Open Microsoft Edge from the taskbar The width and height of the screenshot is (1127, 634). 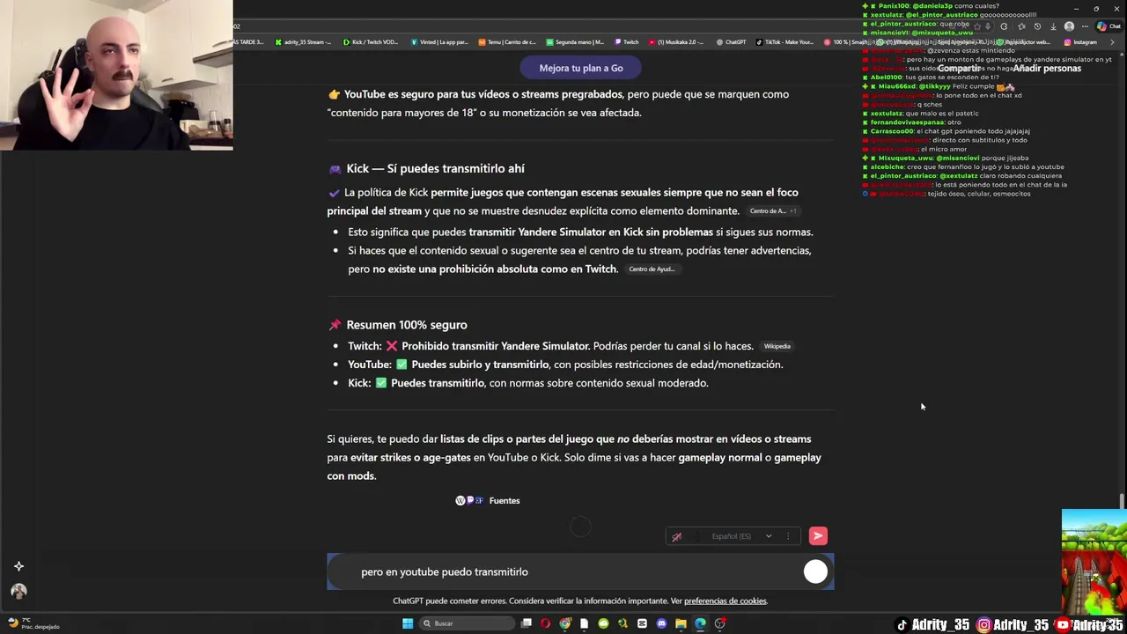[x=700, y=623]
